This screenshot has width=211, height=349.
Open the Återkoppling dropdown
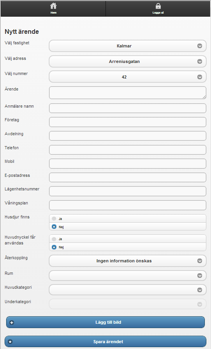128,261
